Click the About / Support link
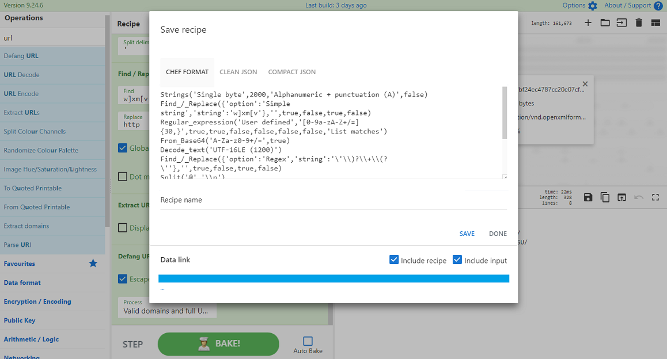667x359 pixels. click(x=628, y=6)
